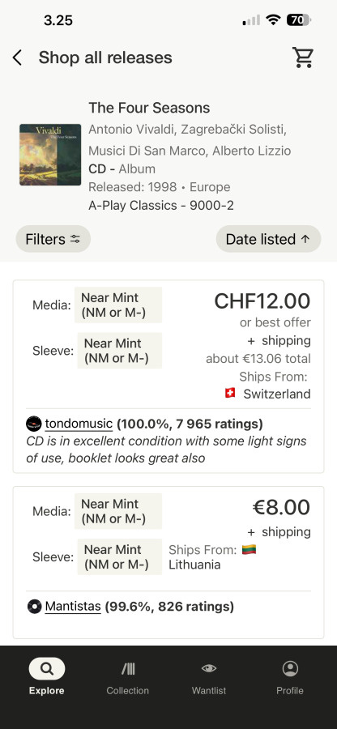Image resolution: width=337 pixels, height=729 pixels.
Task: Open the Collection tab icon
Action: tap(128, 668)
